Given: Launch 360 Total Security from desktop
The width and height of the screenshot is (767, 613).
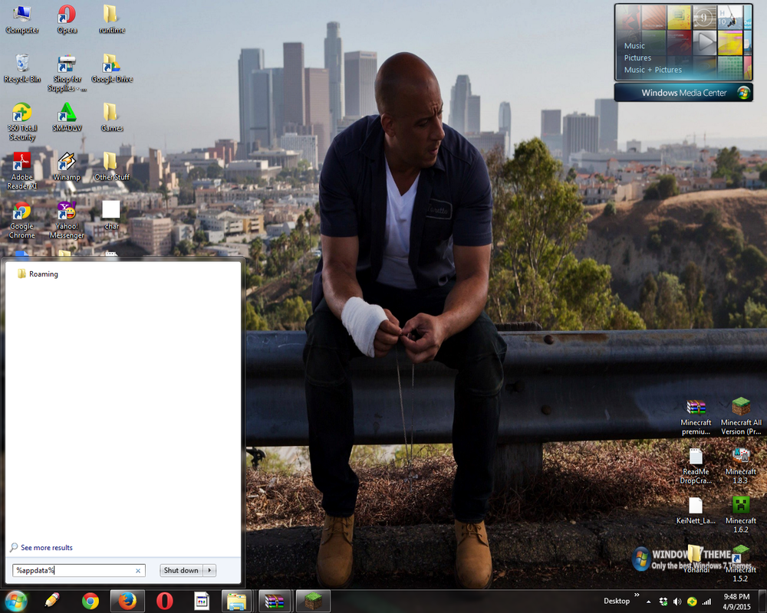Looking at the screenshot, I should [22, 122].
